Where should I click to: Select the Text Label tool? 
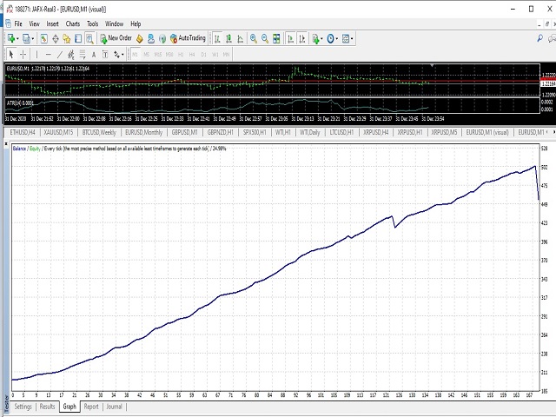(x=105, y=54)
